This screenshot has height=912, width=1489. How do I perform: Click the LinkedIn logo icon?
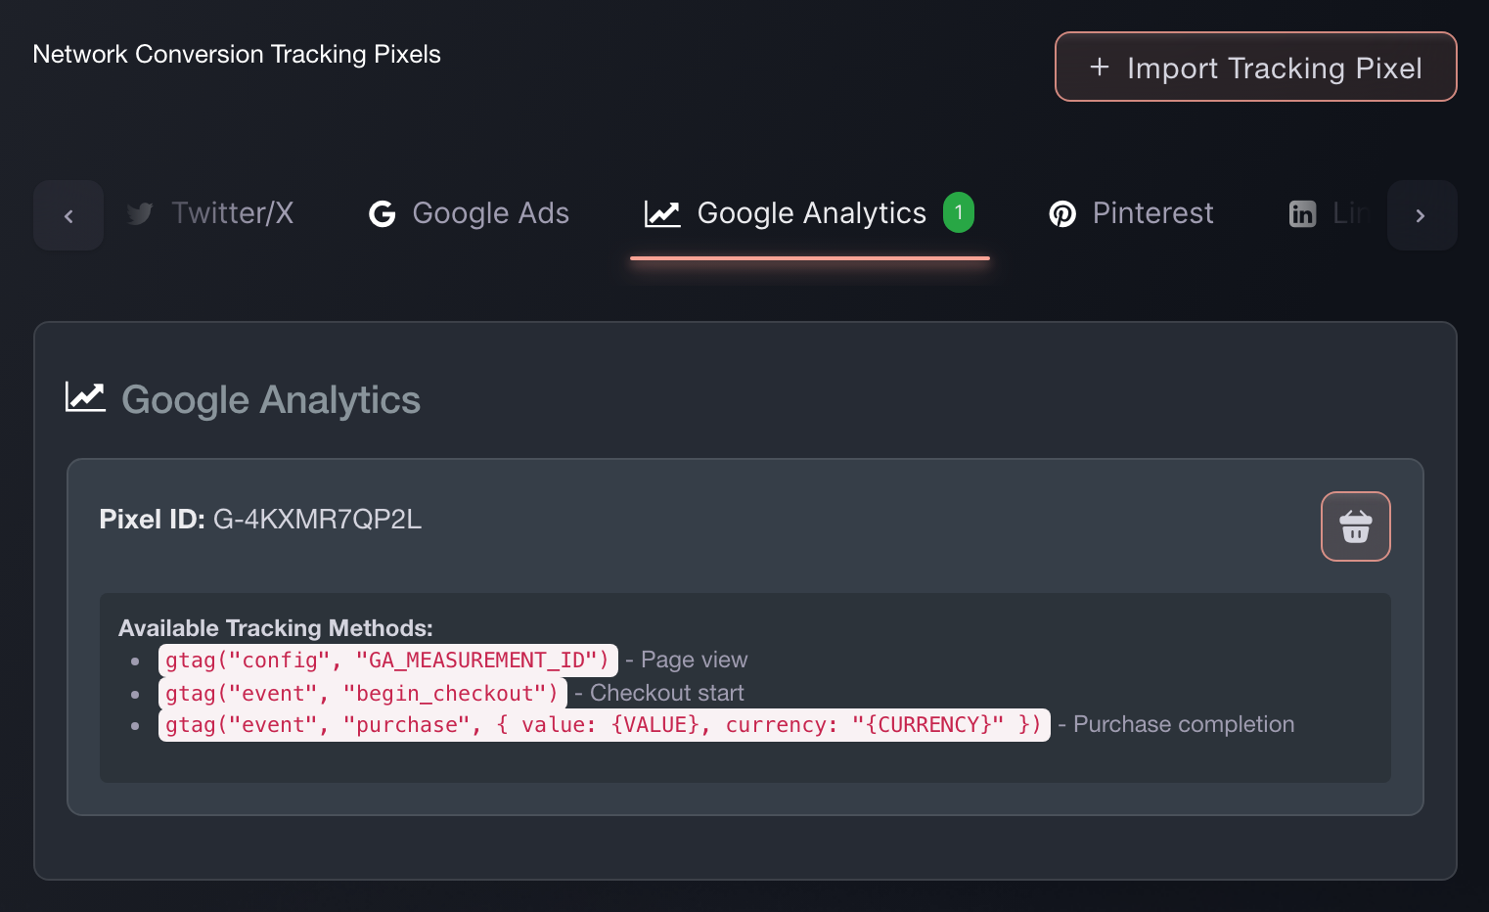point(1302,213)
